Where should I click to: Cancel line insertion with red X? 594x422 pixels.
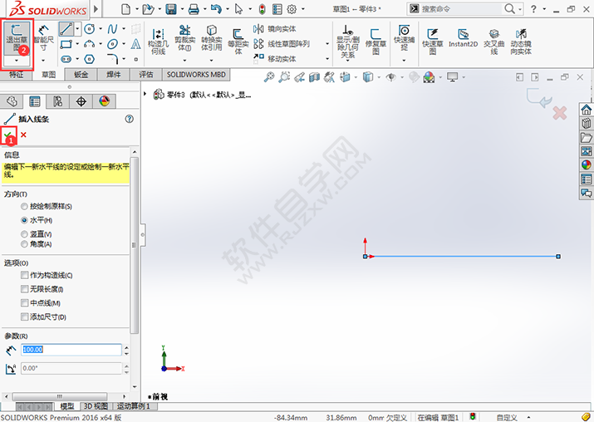pos(23,135)
